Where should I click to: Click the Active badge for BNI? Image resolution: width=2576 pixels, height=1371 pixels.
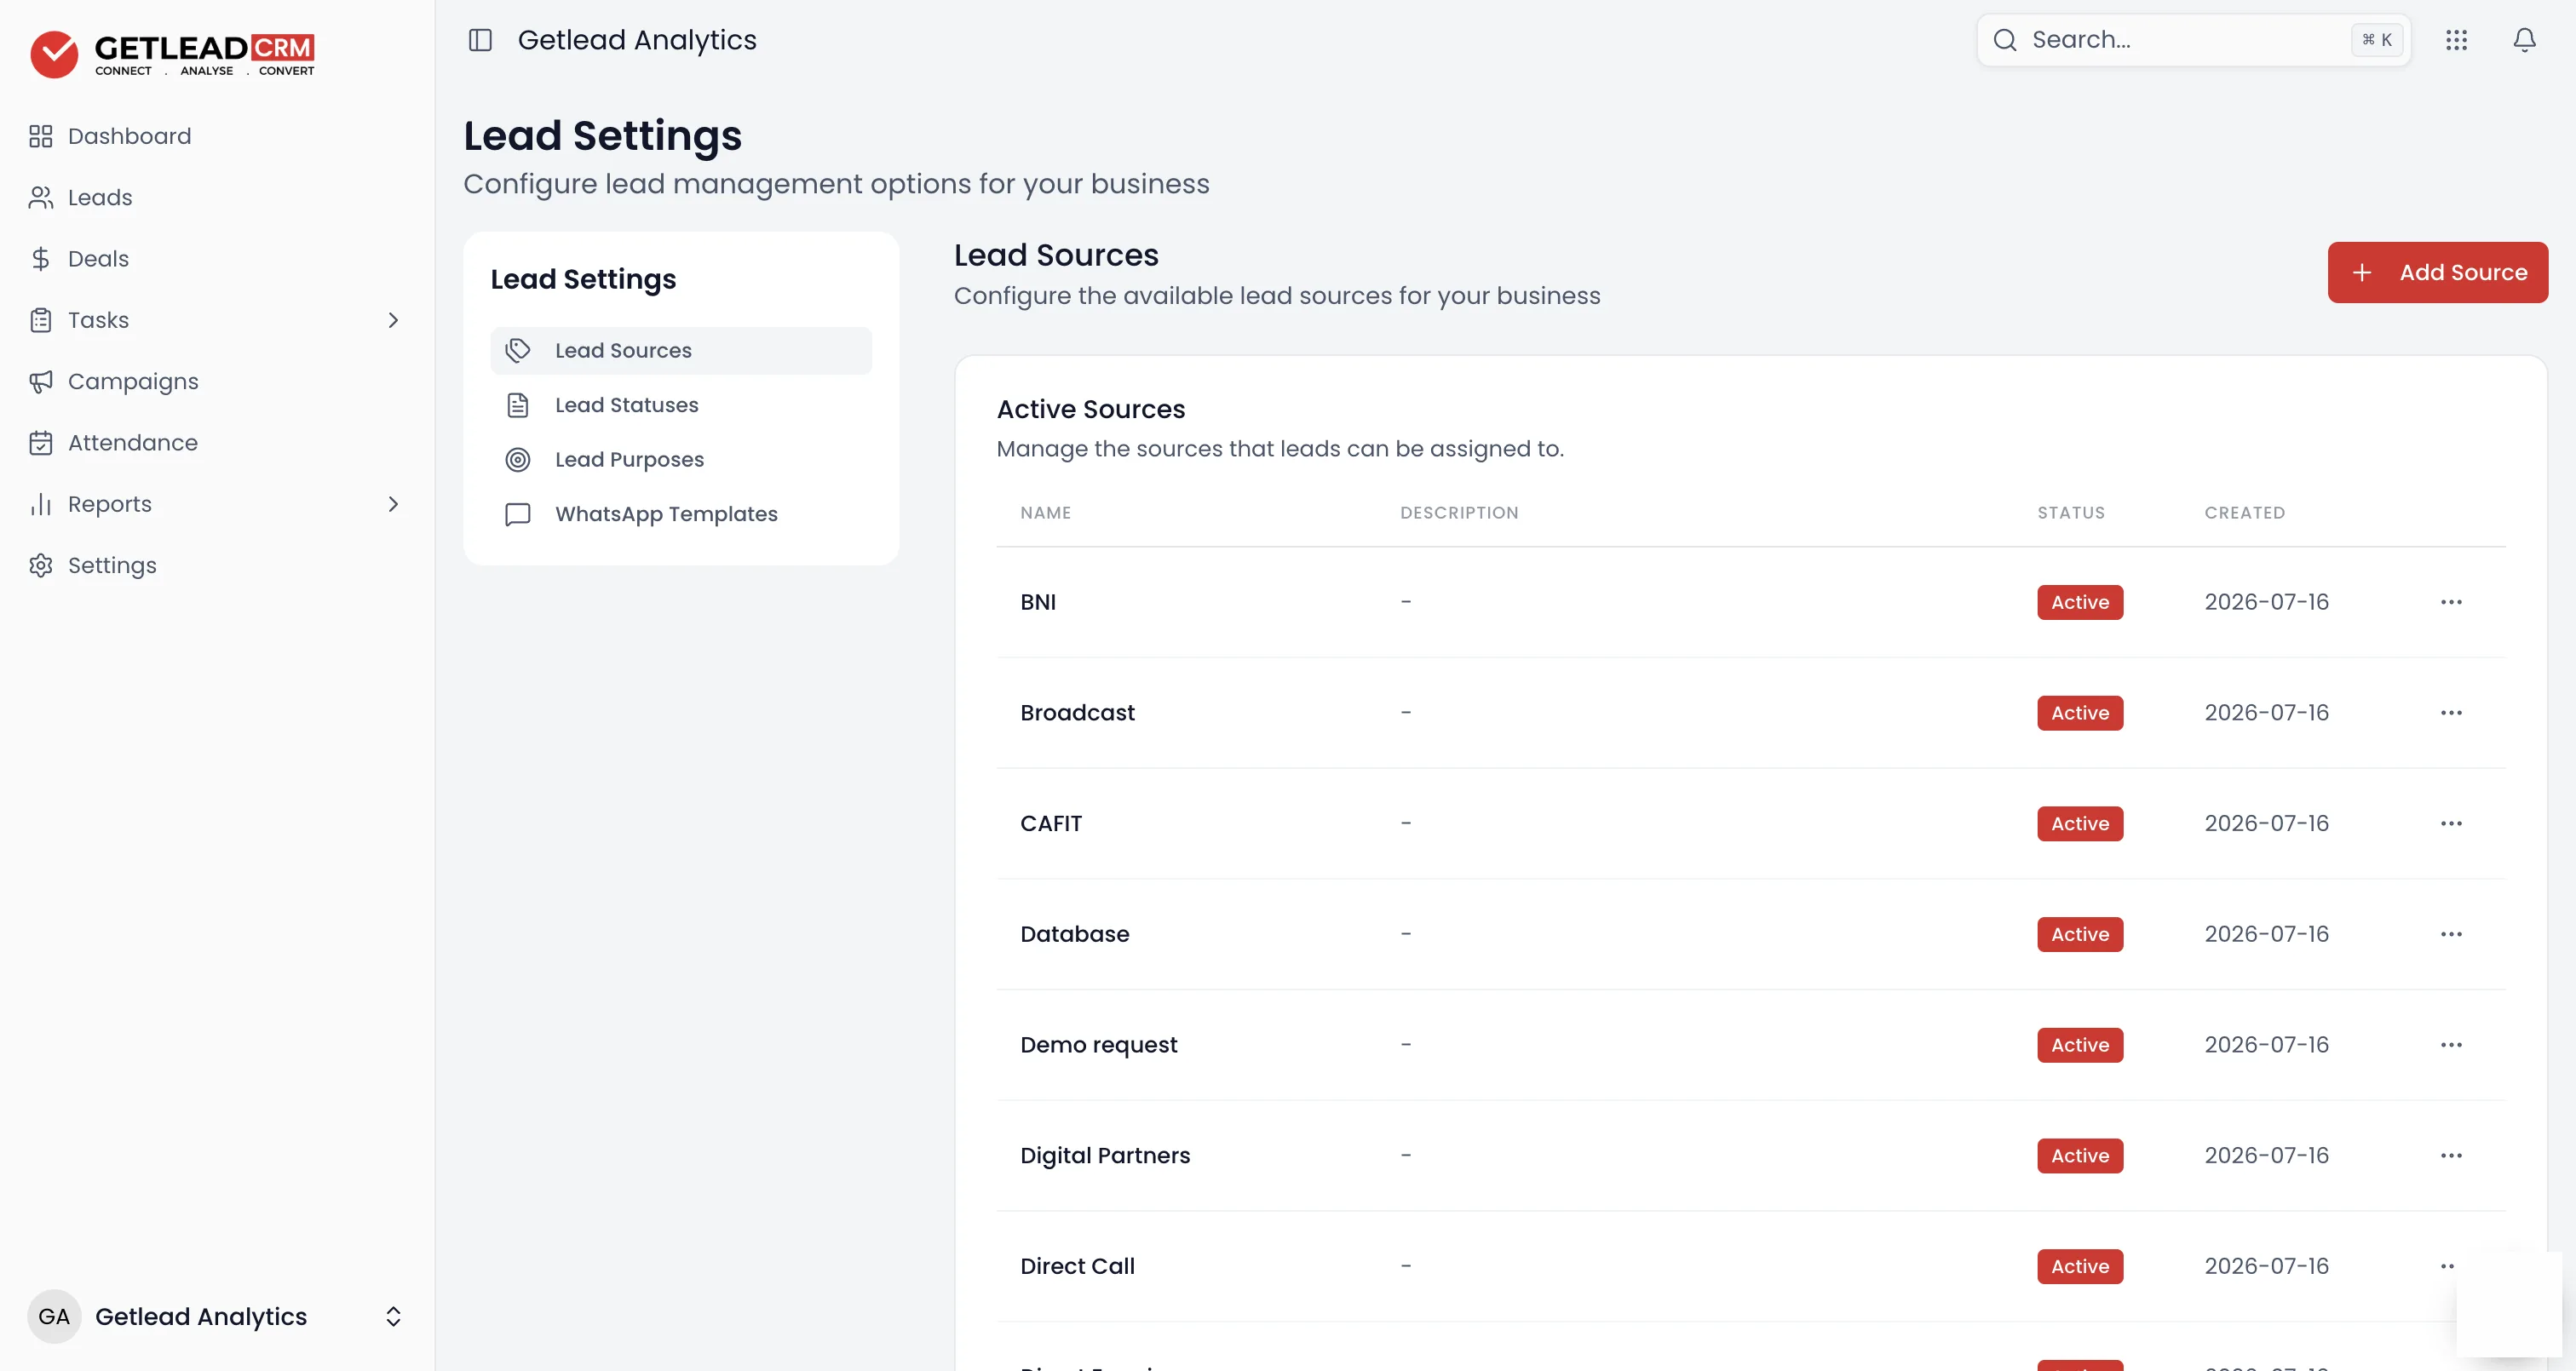click(2080, 602)
